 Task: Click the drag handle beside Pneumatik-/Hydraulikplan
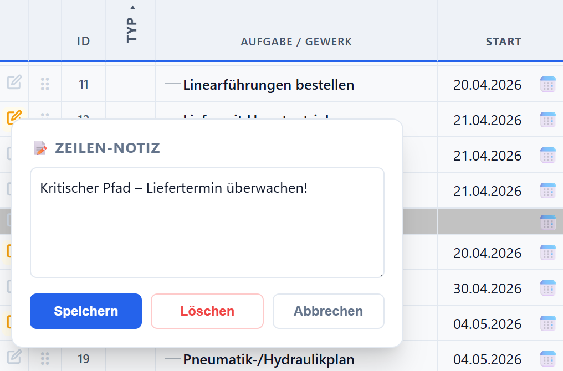point(45,359)
